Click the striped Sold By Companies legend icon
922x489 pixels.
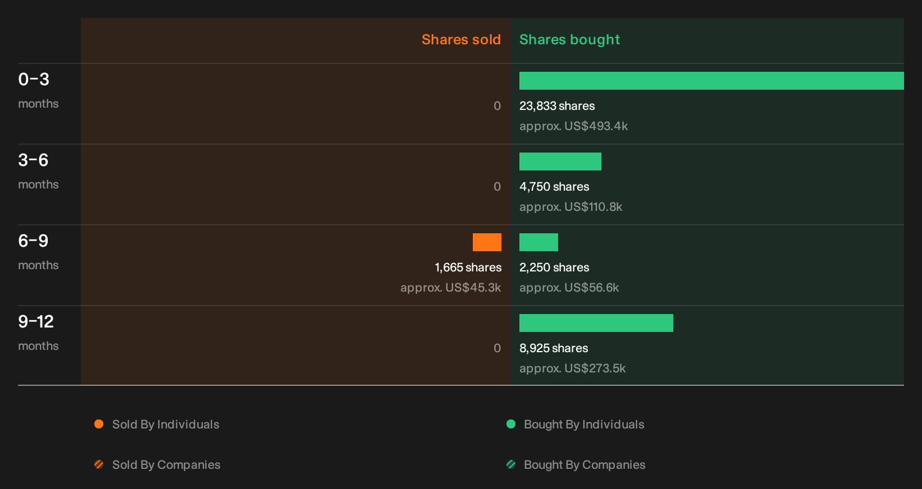tap(99, 464)
